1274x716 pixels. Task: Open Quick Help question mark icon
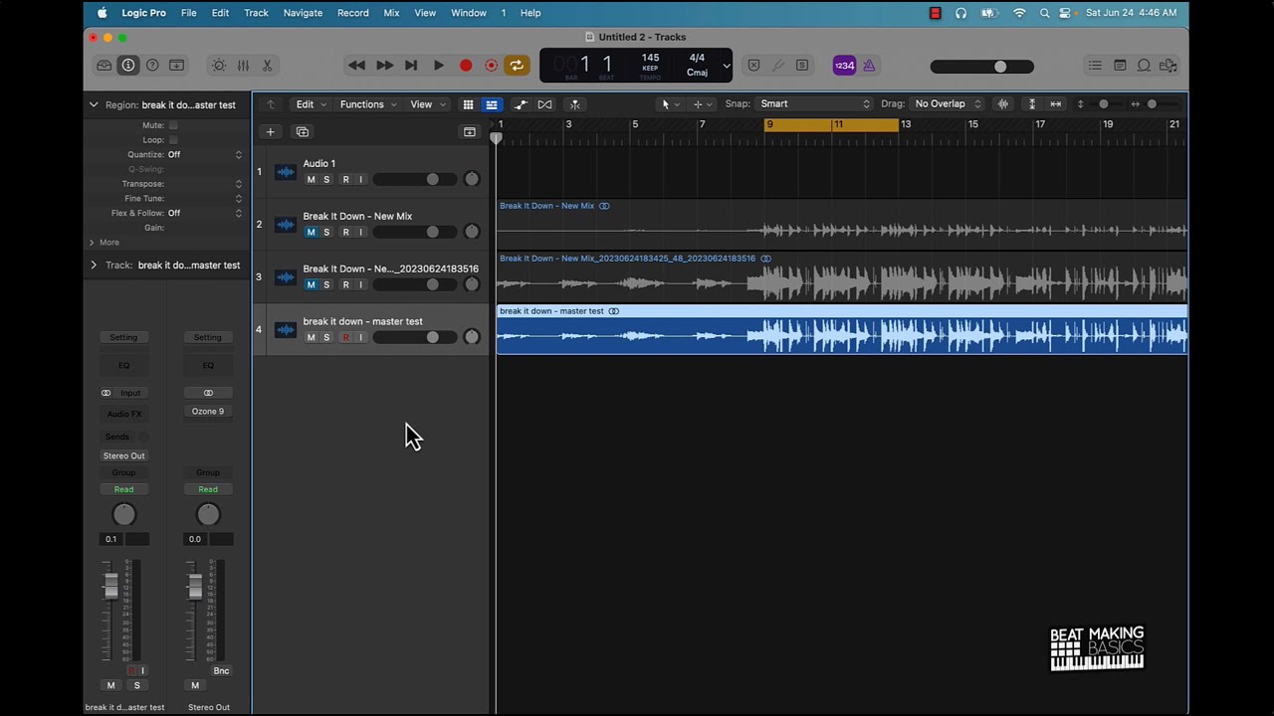coord(152,66)
